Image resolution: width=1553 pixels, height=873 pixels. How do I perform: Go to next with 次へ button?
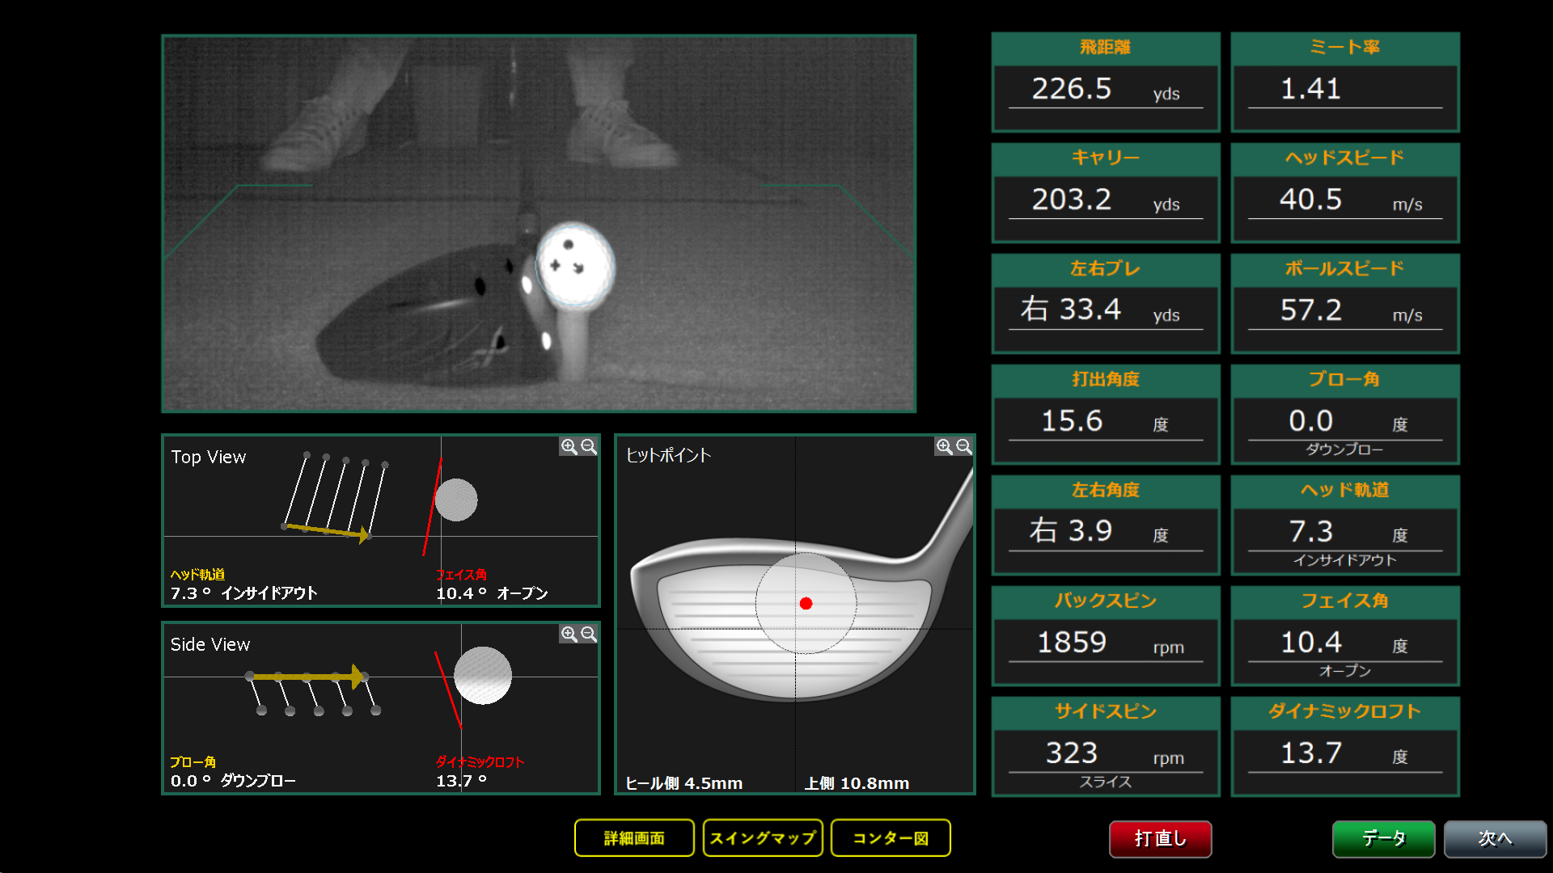1495,838
